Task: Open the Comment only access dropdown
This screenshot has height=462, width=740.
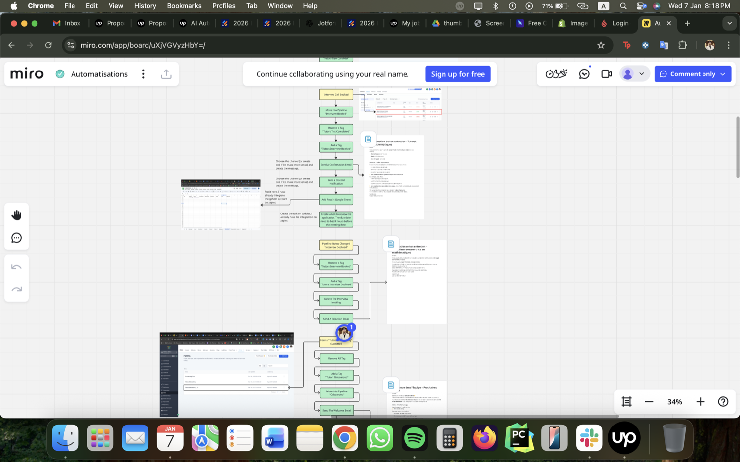Action: point(693,74)
